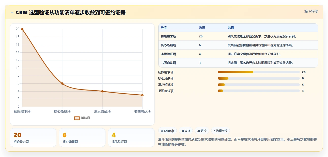Click the 演示验证项 label on the chart x-axis

tap(102, 111)
